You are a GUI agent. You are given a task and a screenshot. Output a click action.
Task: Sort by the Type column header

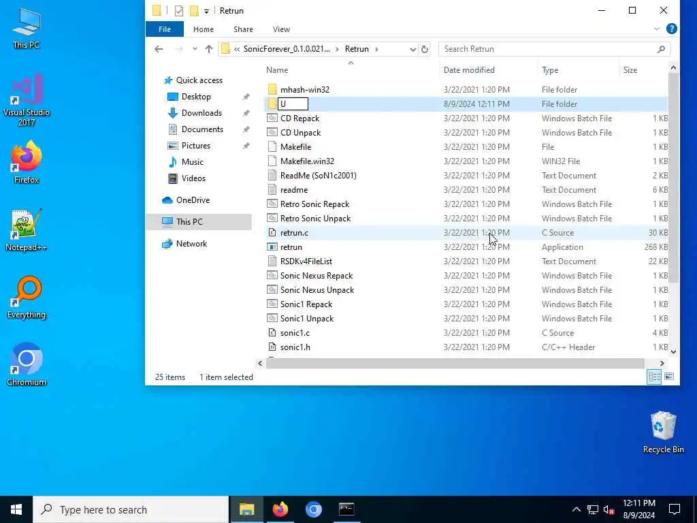(550, 70)
